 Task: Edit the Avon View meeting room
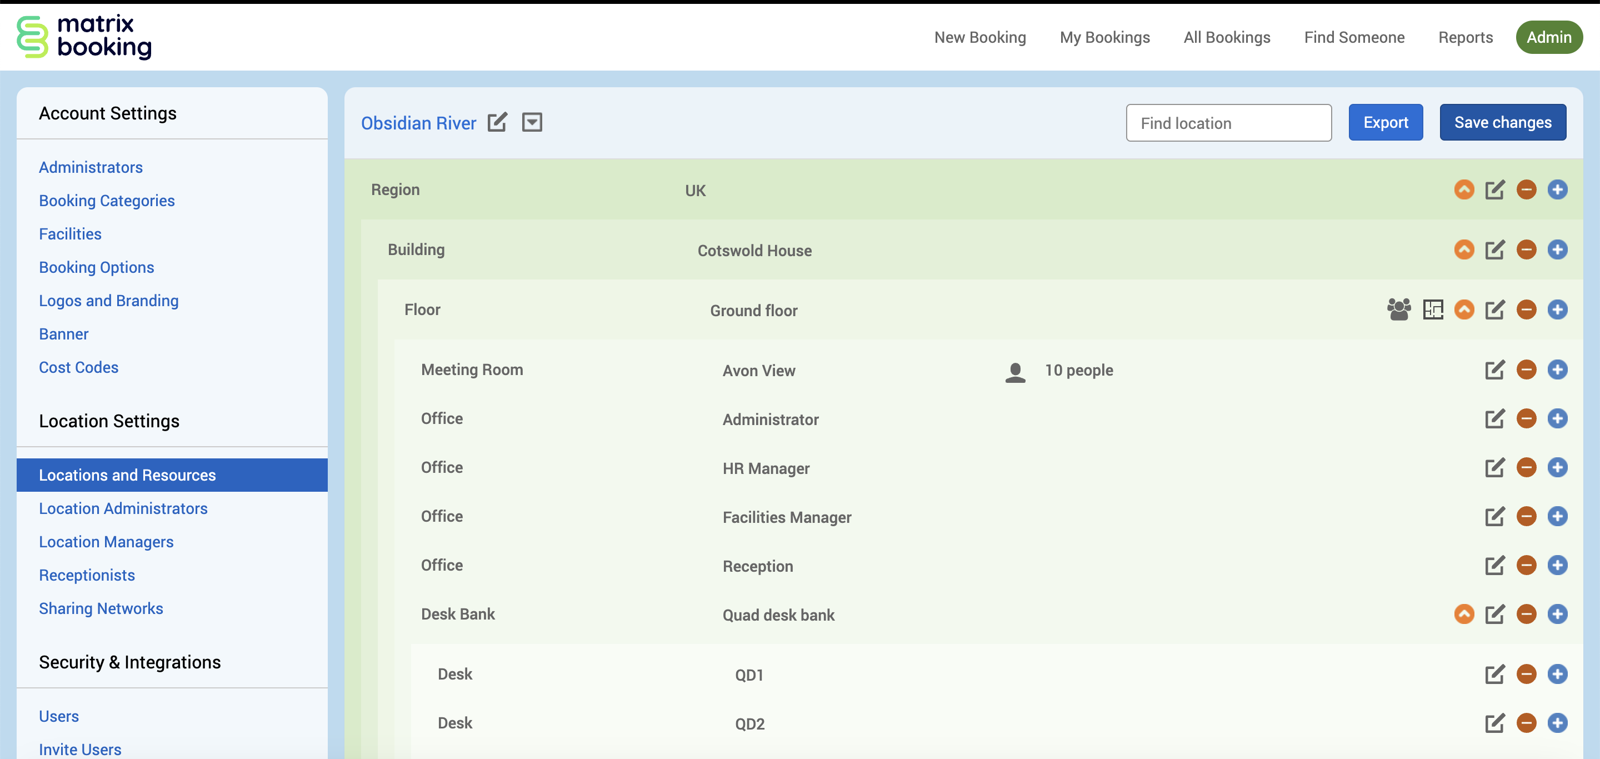pos(1494,370)
